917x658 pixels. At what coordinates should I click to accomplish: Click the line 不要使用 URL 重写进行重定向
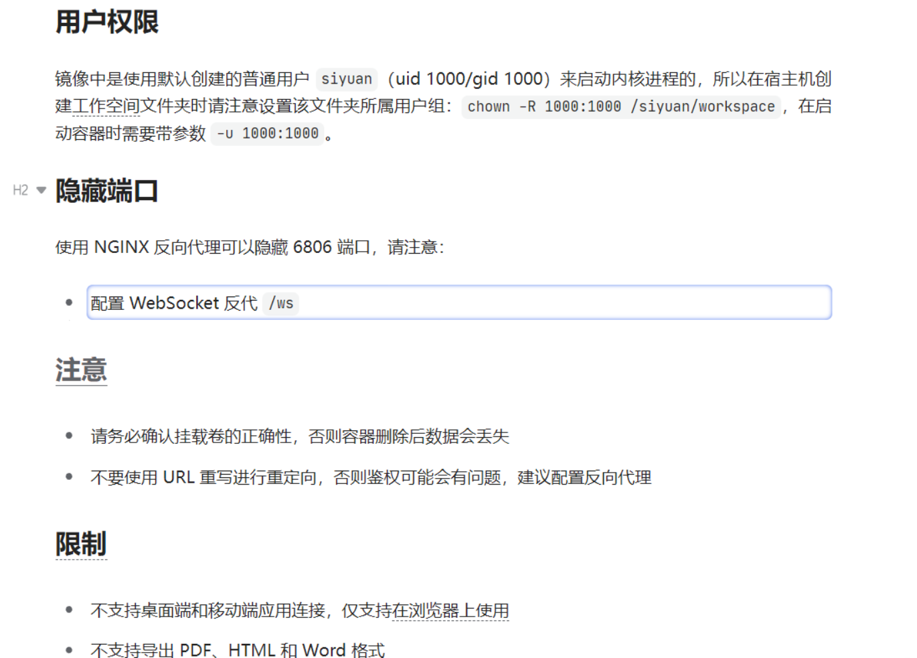tap(371, 477)
